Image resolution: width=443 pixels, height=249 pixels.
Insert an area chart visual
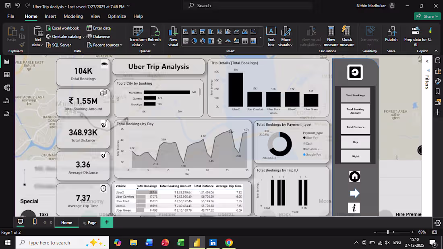pos(245,32)
